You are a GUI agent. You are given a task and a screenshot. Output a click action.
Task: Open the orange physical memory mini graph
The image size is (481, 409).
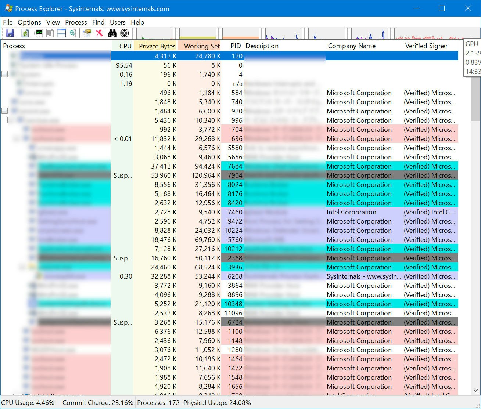click(x=241, y=33)
